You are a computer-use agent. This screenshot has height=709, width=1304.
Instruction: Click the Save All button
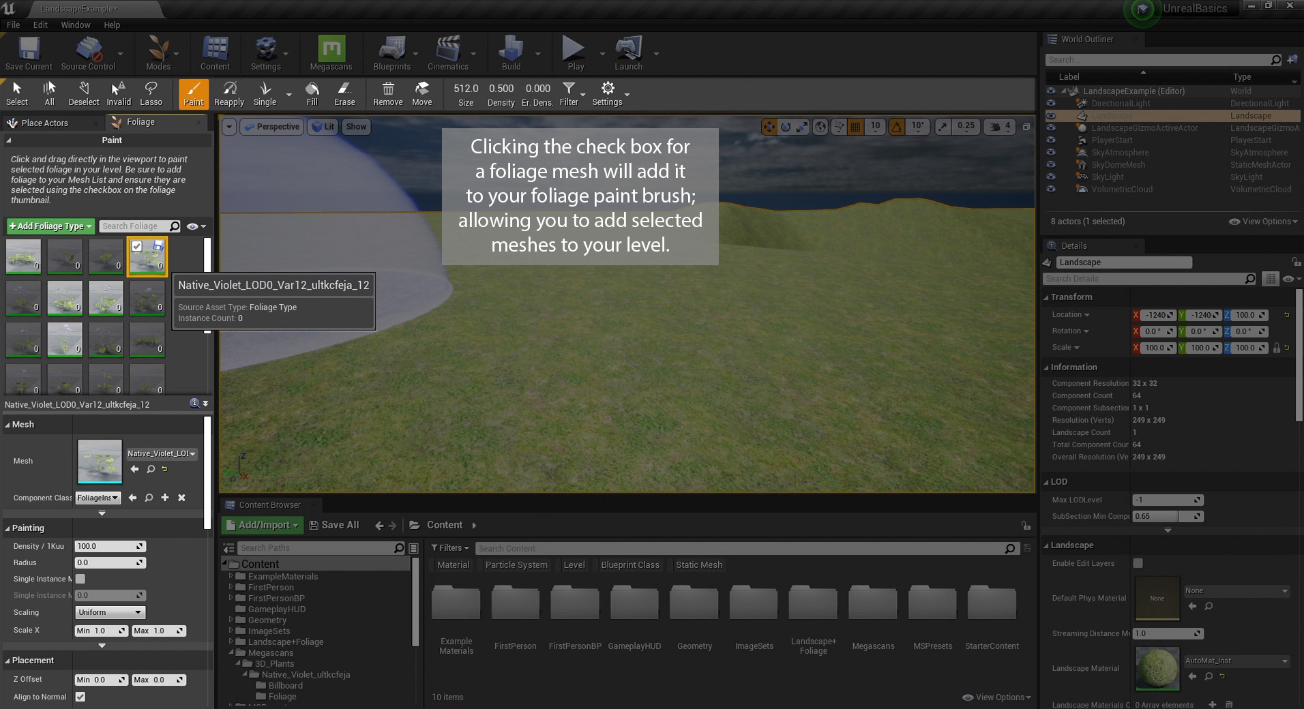click(334, 525)
